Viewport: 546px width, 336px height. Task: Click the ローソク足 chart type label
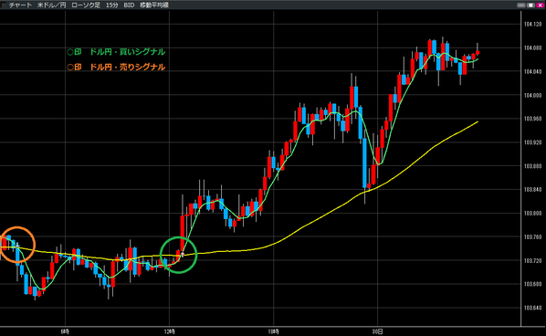pyautogui.click(x=86, y=5)
